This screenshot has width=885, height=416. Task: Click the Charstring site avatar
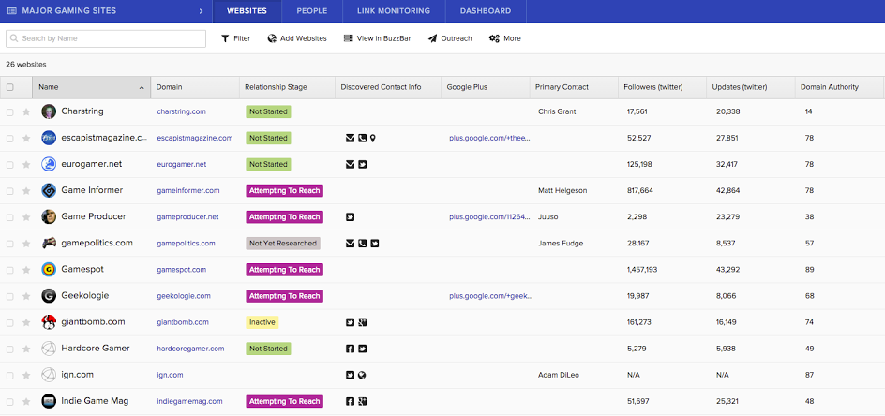pyautogui.click(x=49, y=111)
